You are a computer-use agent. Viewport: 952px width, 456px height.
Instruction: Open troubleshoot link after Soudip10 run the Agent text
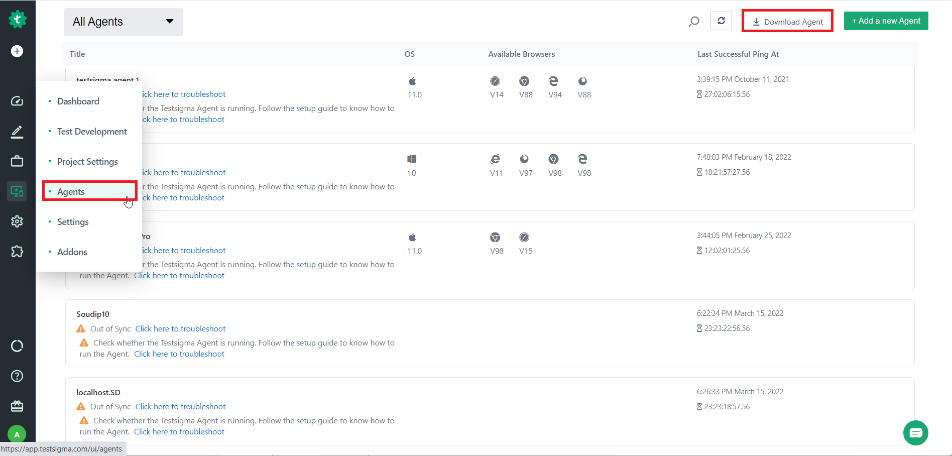(179, 354)
